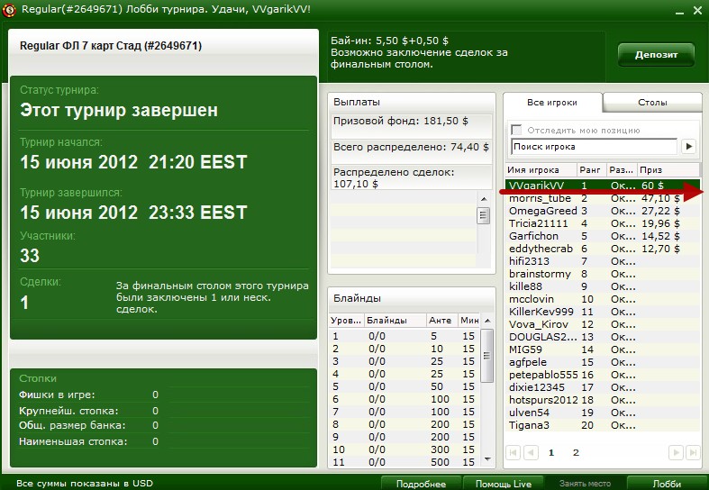Screen dimensions: 709x490
Task: Go to last page of players list
Action: pos(693,452)
